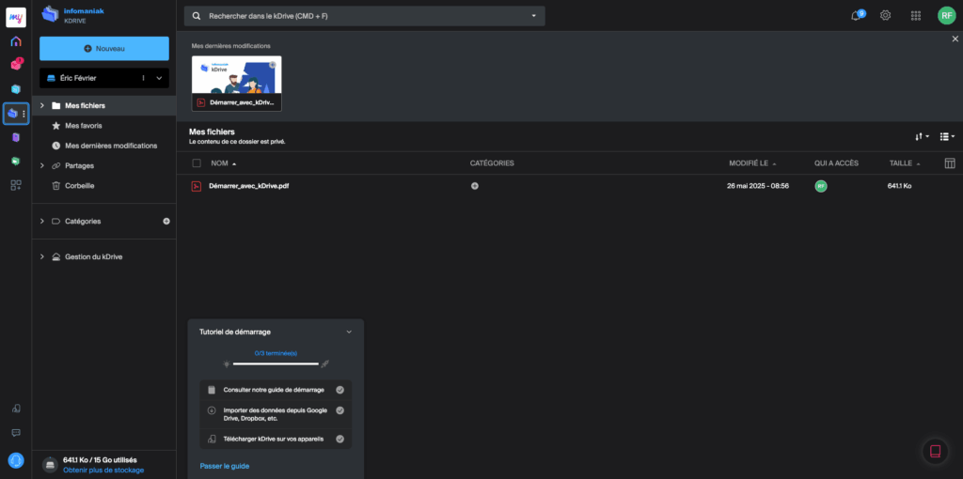Open the Éric Février drive dropdown
963x479 pixels.
pos(159,78)
